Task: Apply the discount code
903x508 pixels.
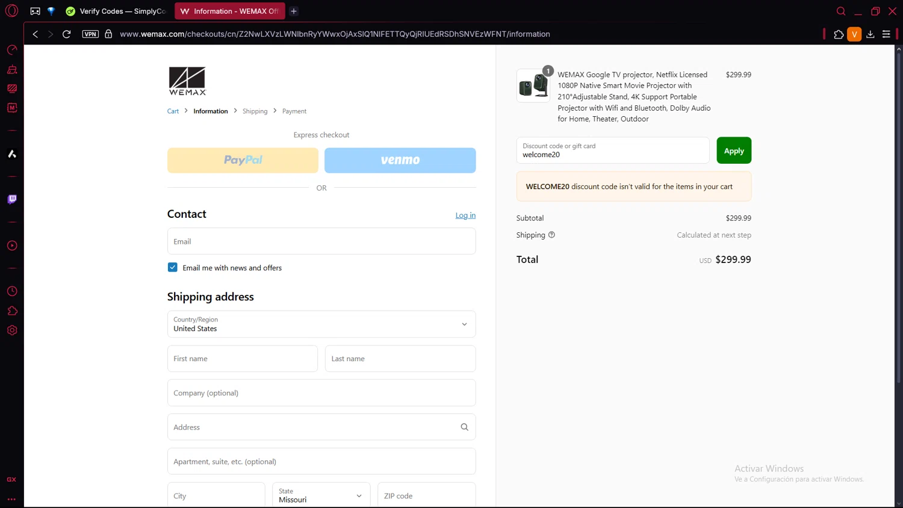Action: 734,150
